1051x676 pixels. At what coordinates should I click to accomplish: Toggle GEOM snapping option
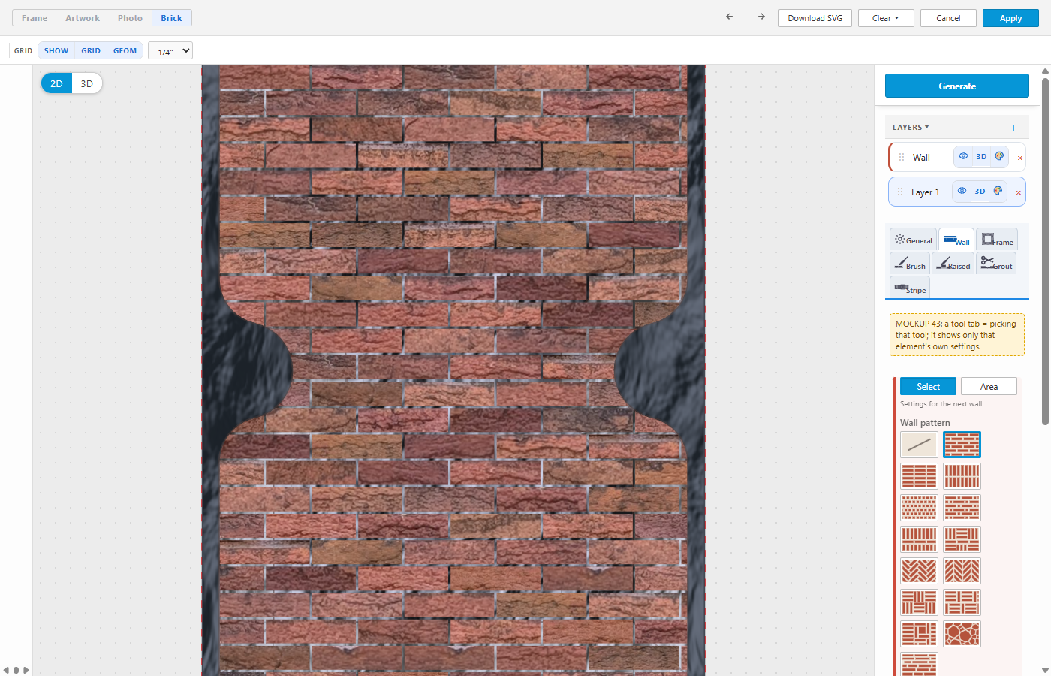(125, 50)
